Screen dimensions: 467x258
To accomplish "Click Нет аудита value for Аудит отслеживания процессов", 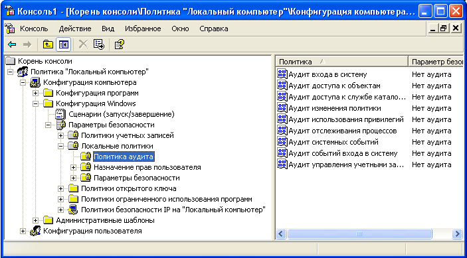I will 432,131.
